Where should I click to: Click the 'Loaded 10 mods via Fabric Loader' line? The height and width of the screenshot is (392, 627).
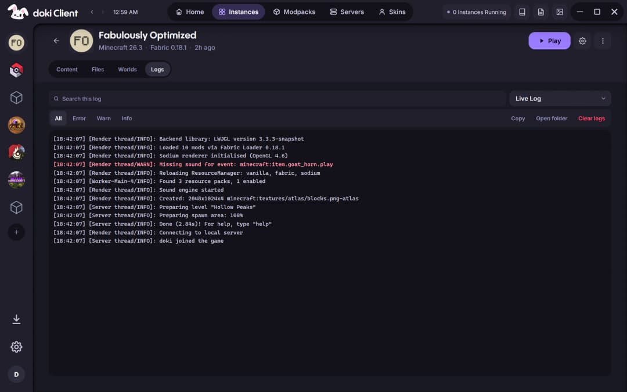pyautogui.click(x=169, y=148)
